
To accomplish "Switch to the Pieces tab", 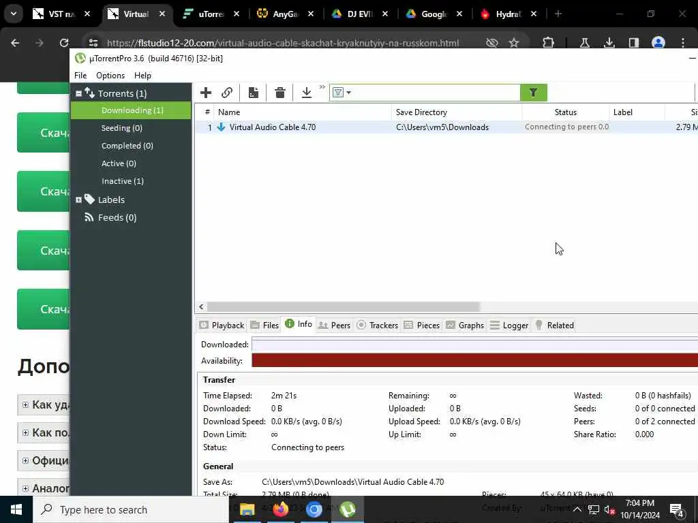I will tap(421, 326).
